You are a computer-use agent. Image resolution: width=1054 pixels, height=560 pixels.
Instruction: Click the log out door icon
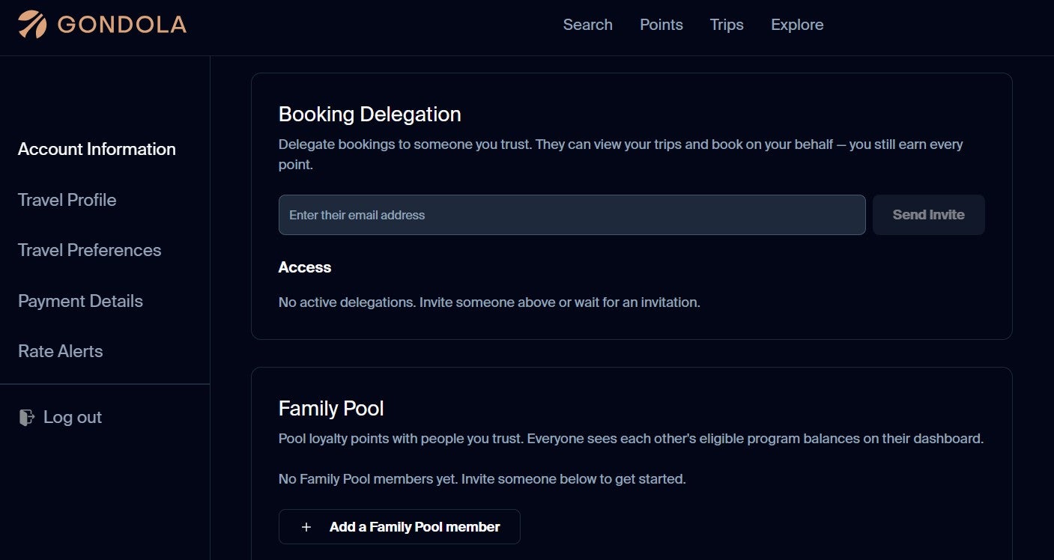(27, 417)
